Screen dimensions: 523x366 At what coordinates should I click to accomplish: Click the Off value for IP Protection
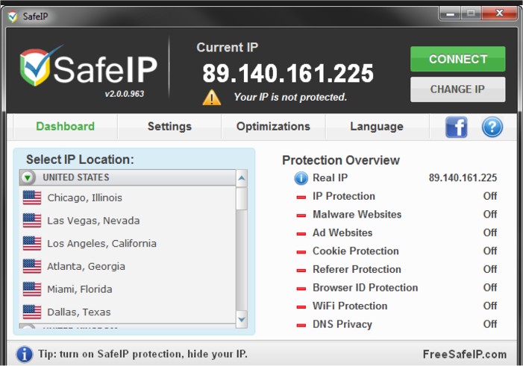490,196
